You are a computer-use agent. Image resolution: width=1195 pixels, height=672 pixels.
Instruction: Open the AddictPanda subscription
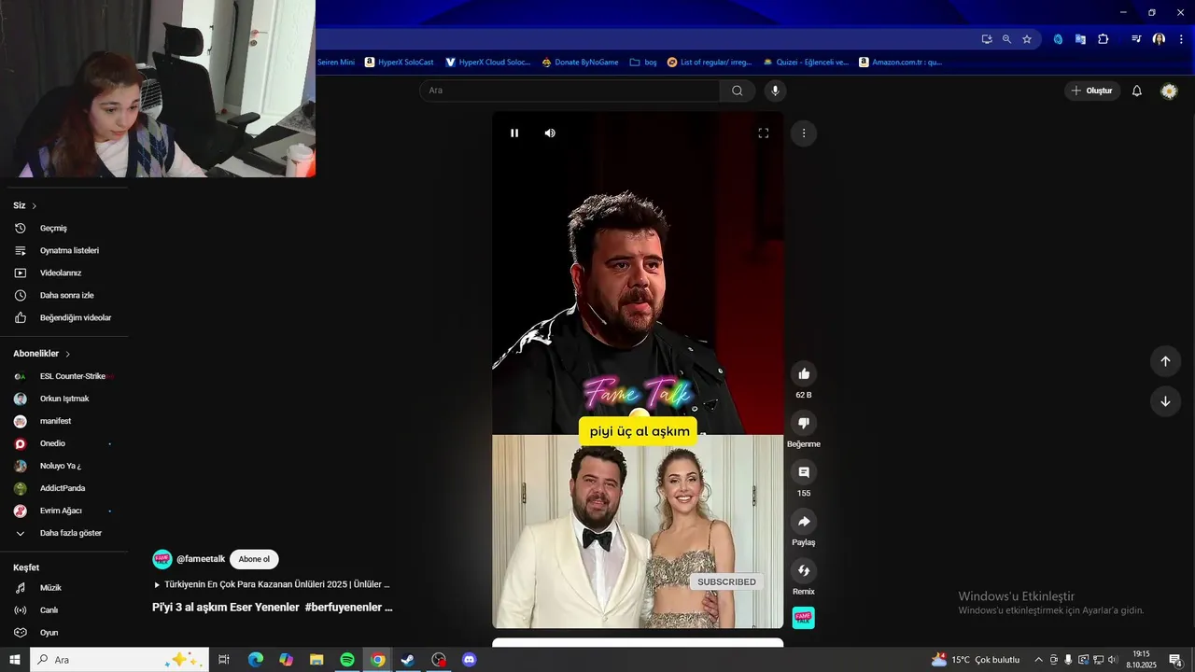pyautogui.click(x=64, y=488)
